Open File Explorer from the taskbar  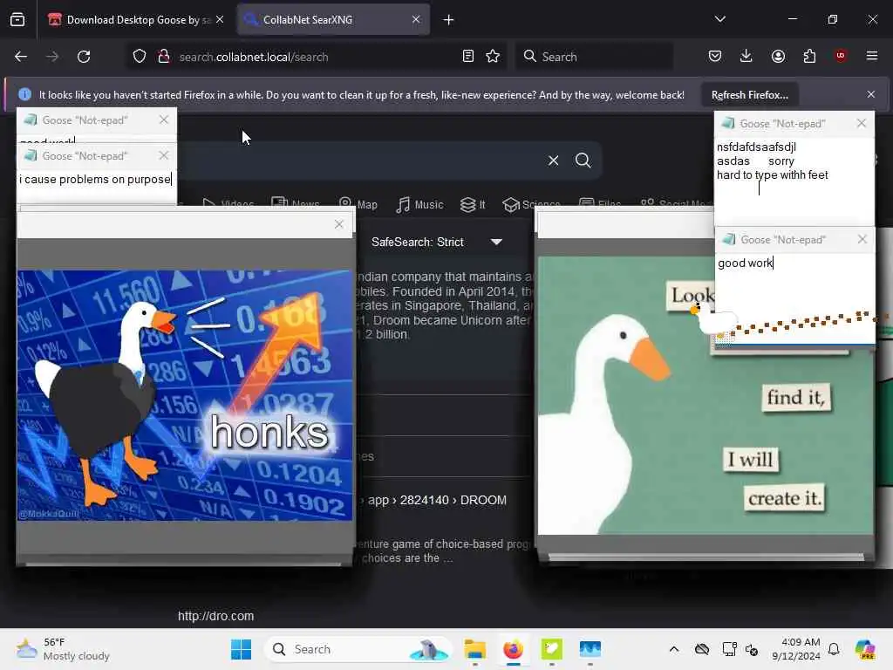tap(475, 649)
